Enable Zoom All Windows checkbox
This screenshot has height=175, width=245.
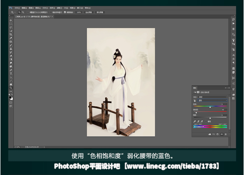coord(50,12)
